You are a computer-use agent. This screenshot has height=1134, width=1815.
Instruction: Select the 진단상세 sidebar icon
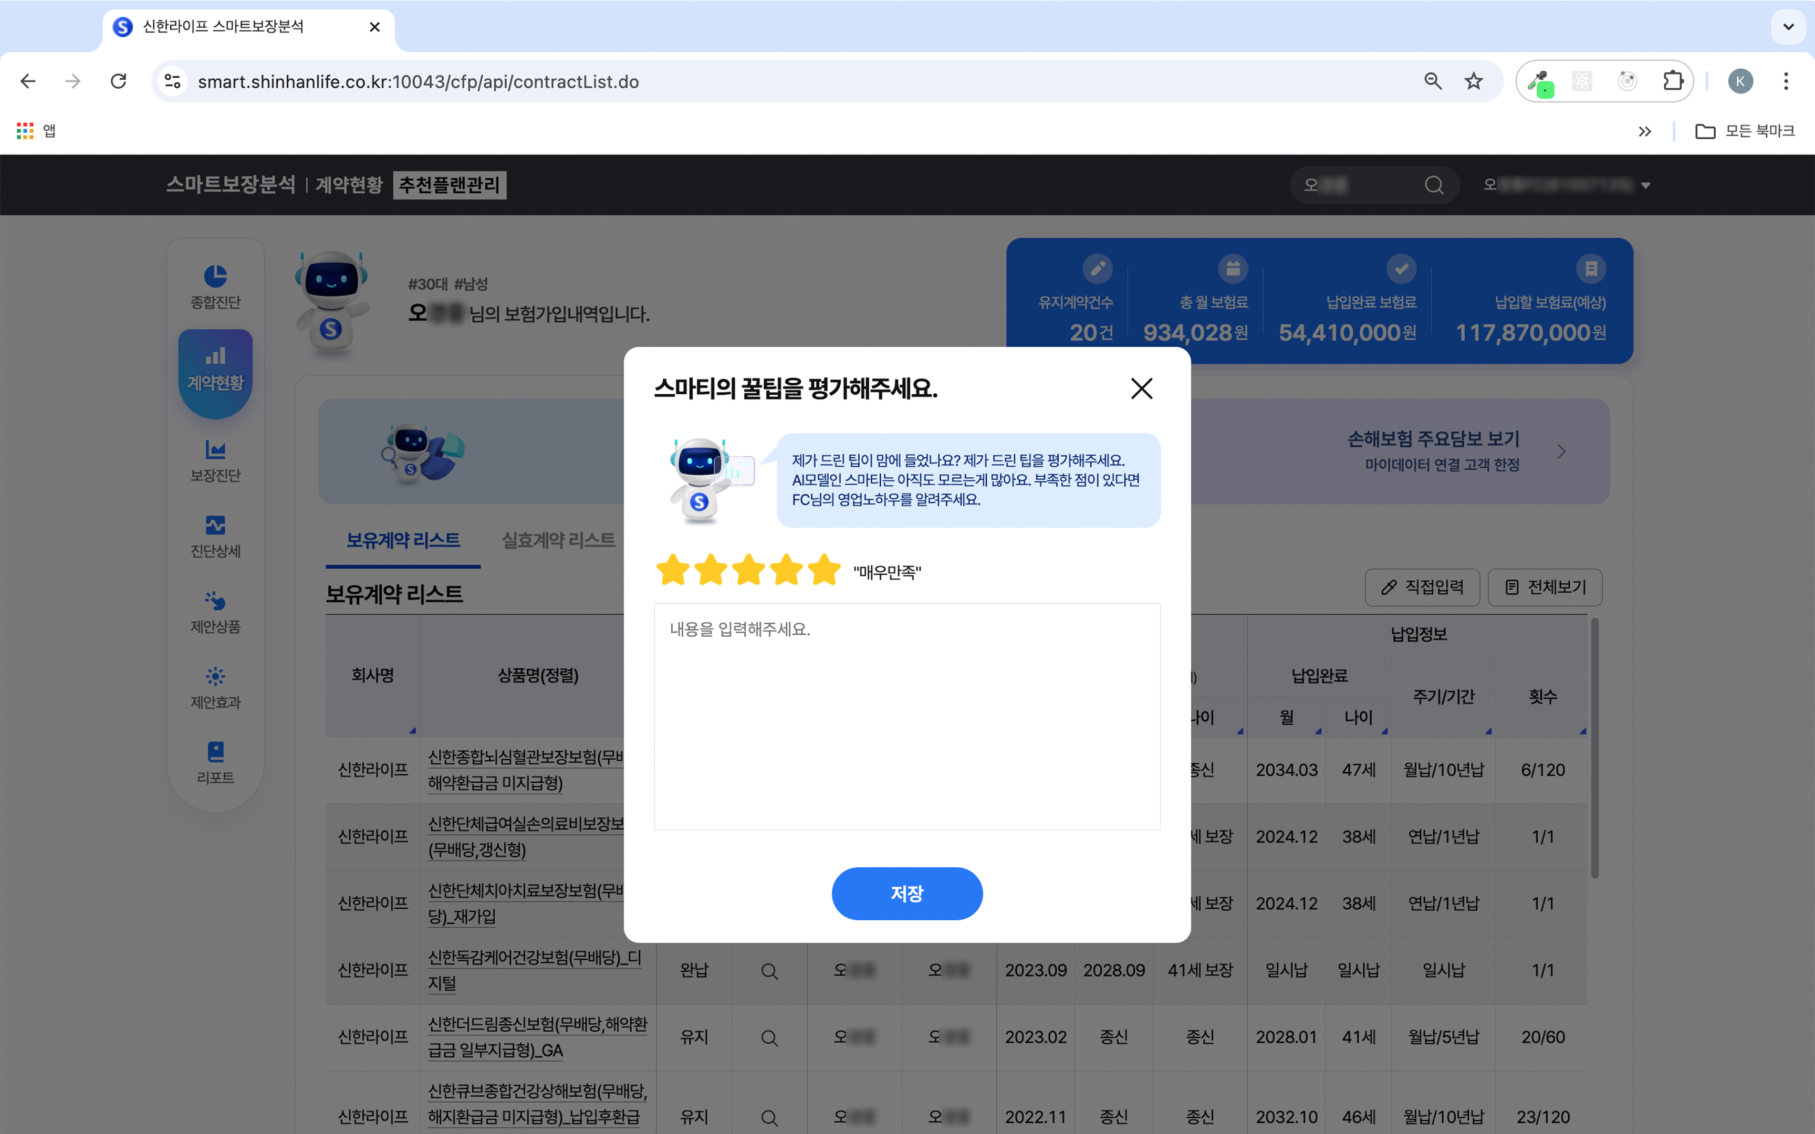pos(215,535)
